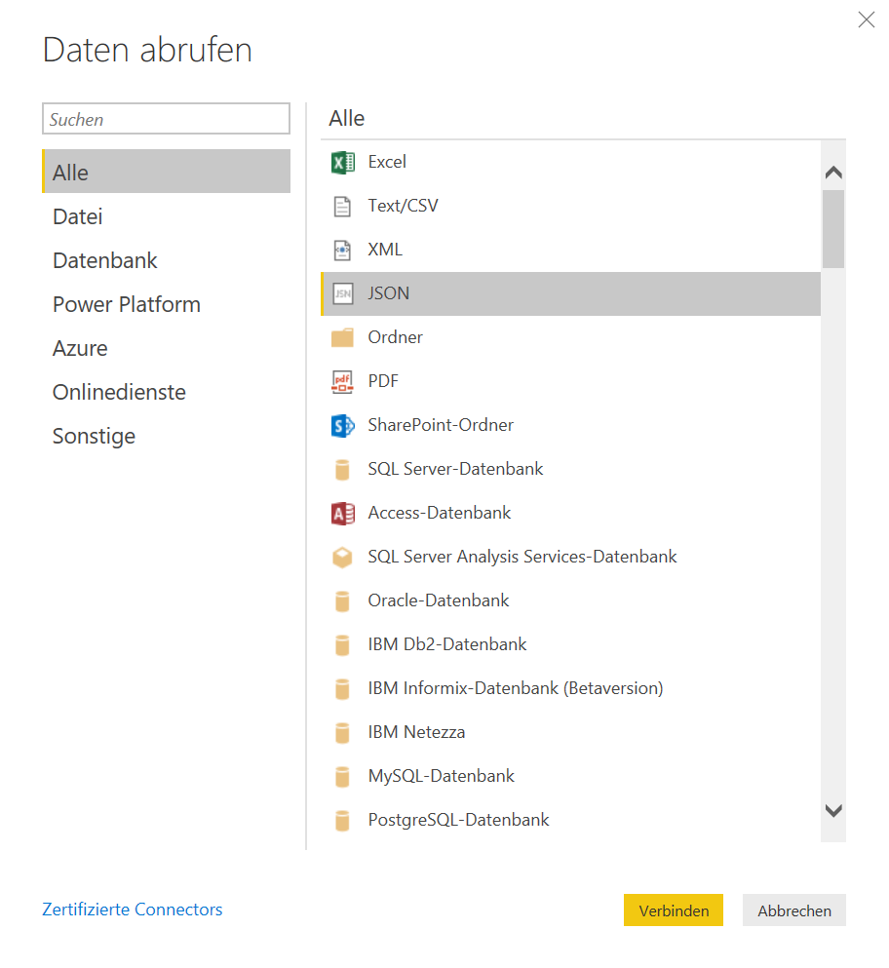Click the SQL Server-Datenbank cylinder icon
Viewport: 889px width, 968px height.
pyautogui.click(x=342, y=469)
